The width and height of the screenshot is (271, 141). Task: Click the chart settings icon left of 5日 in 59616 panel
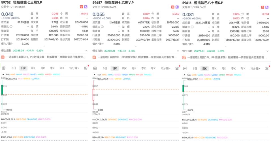click(x=185, y=69)
